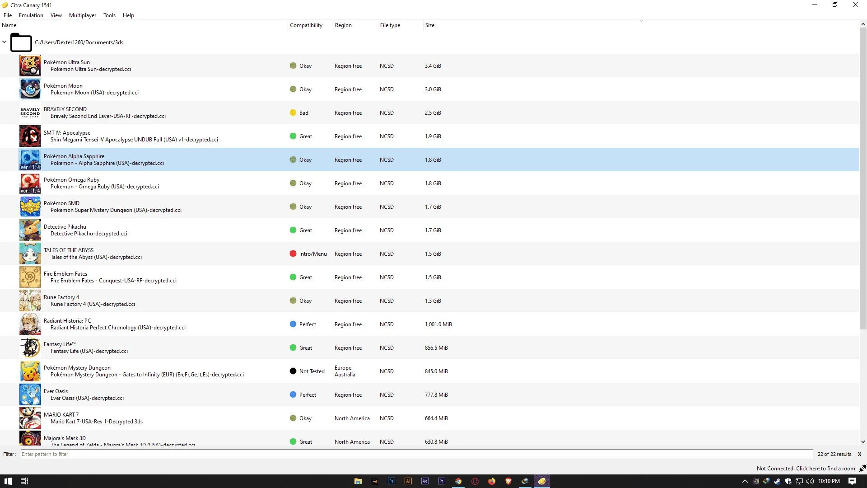Select the Fantasy Life game icon
This screenshot has height=488, width=867.
pyautogui.click(x=30, y=347)
